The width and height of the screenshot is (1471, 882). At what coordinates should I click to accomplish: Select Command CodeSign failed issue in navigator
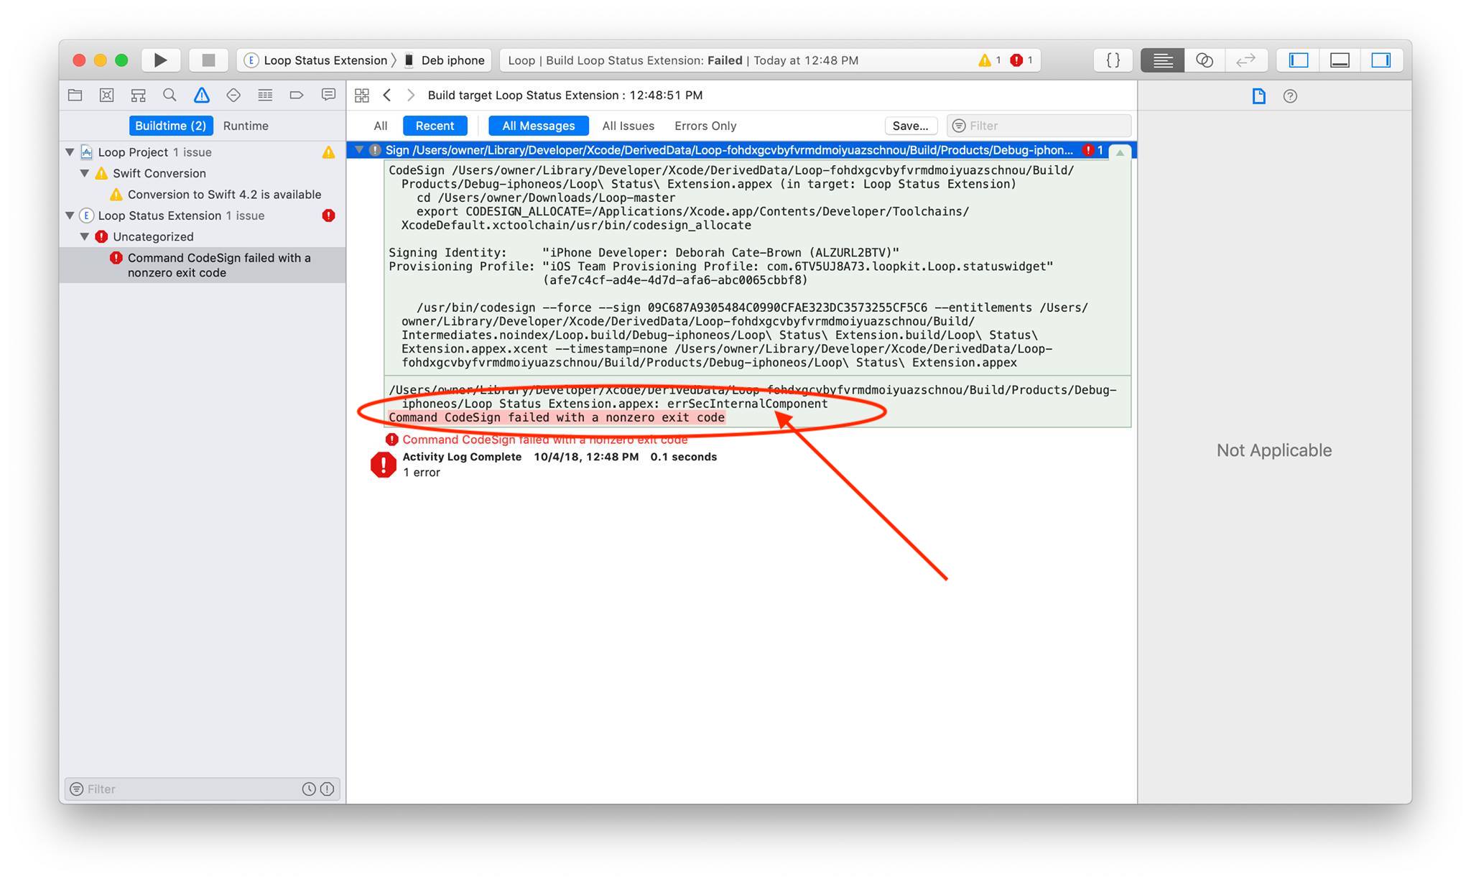click(x=203, y=265)
